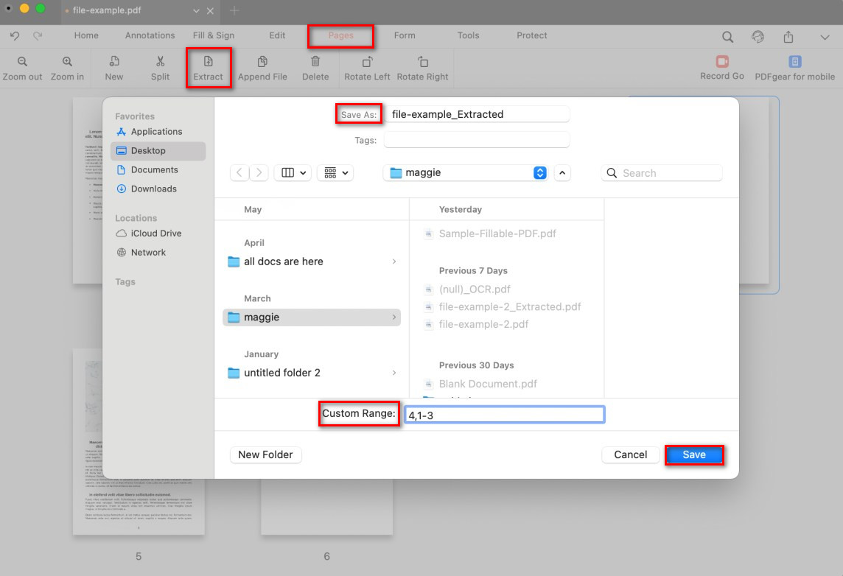Click the New Folder button
Viewport: 843px width, 576px height.
pyautogui.click(x=265, y=454)
